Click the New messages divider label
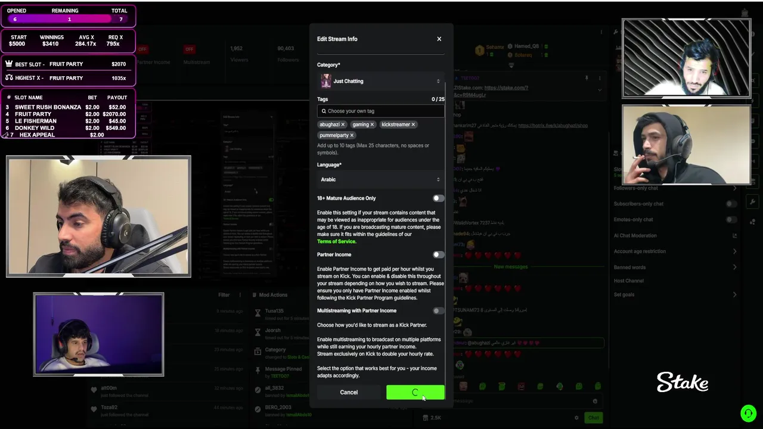The height and width of the screenshot is (429, 763). [x=511, y=267]
